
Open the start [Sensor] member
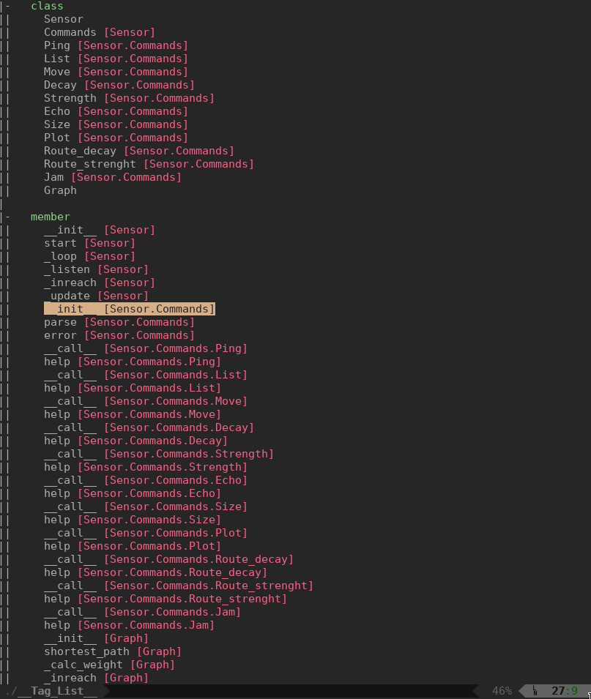(x=89, y=243)
